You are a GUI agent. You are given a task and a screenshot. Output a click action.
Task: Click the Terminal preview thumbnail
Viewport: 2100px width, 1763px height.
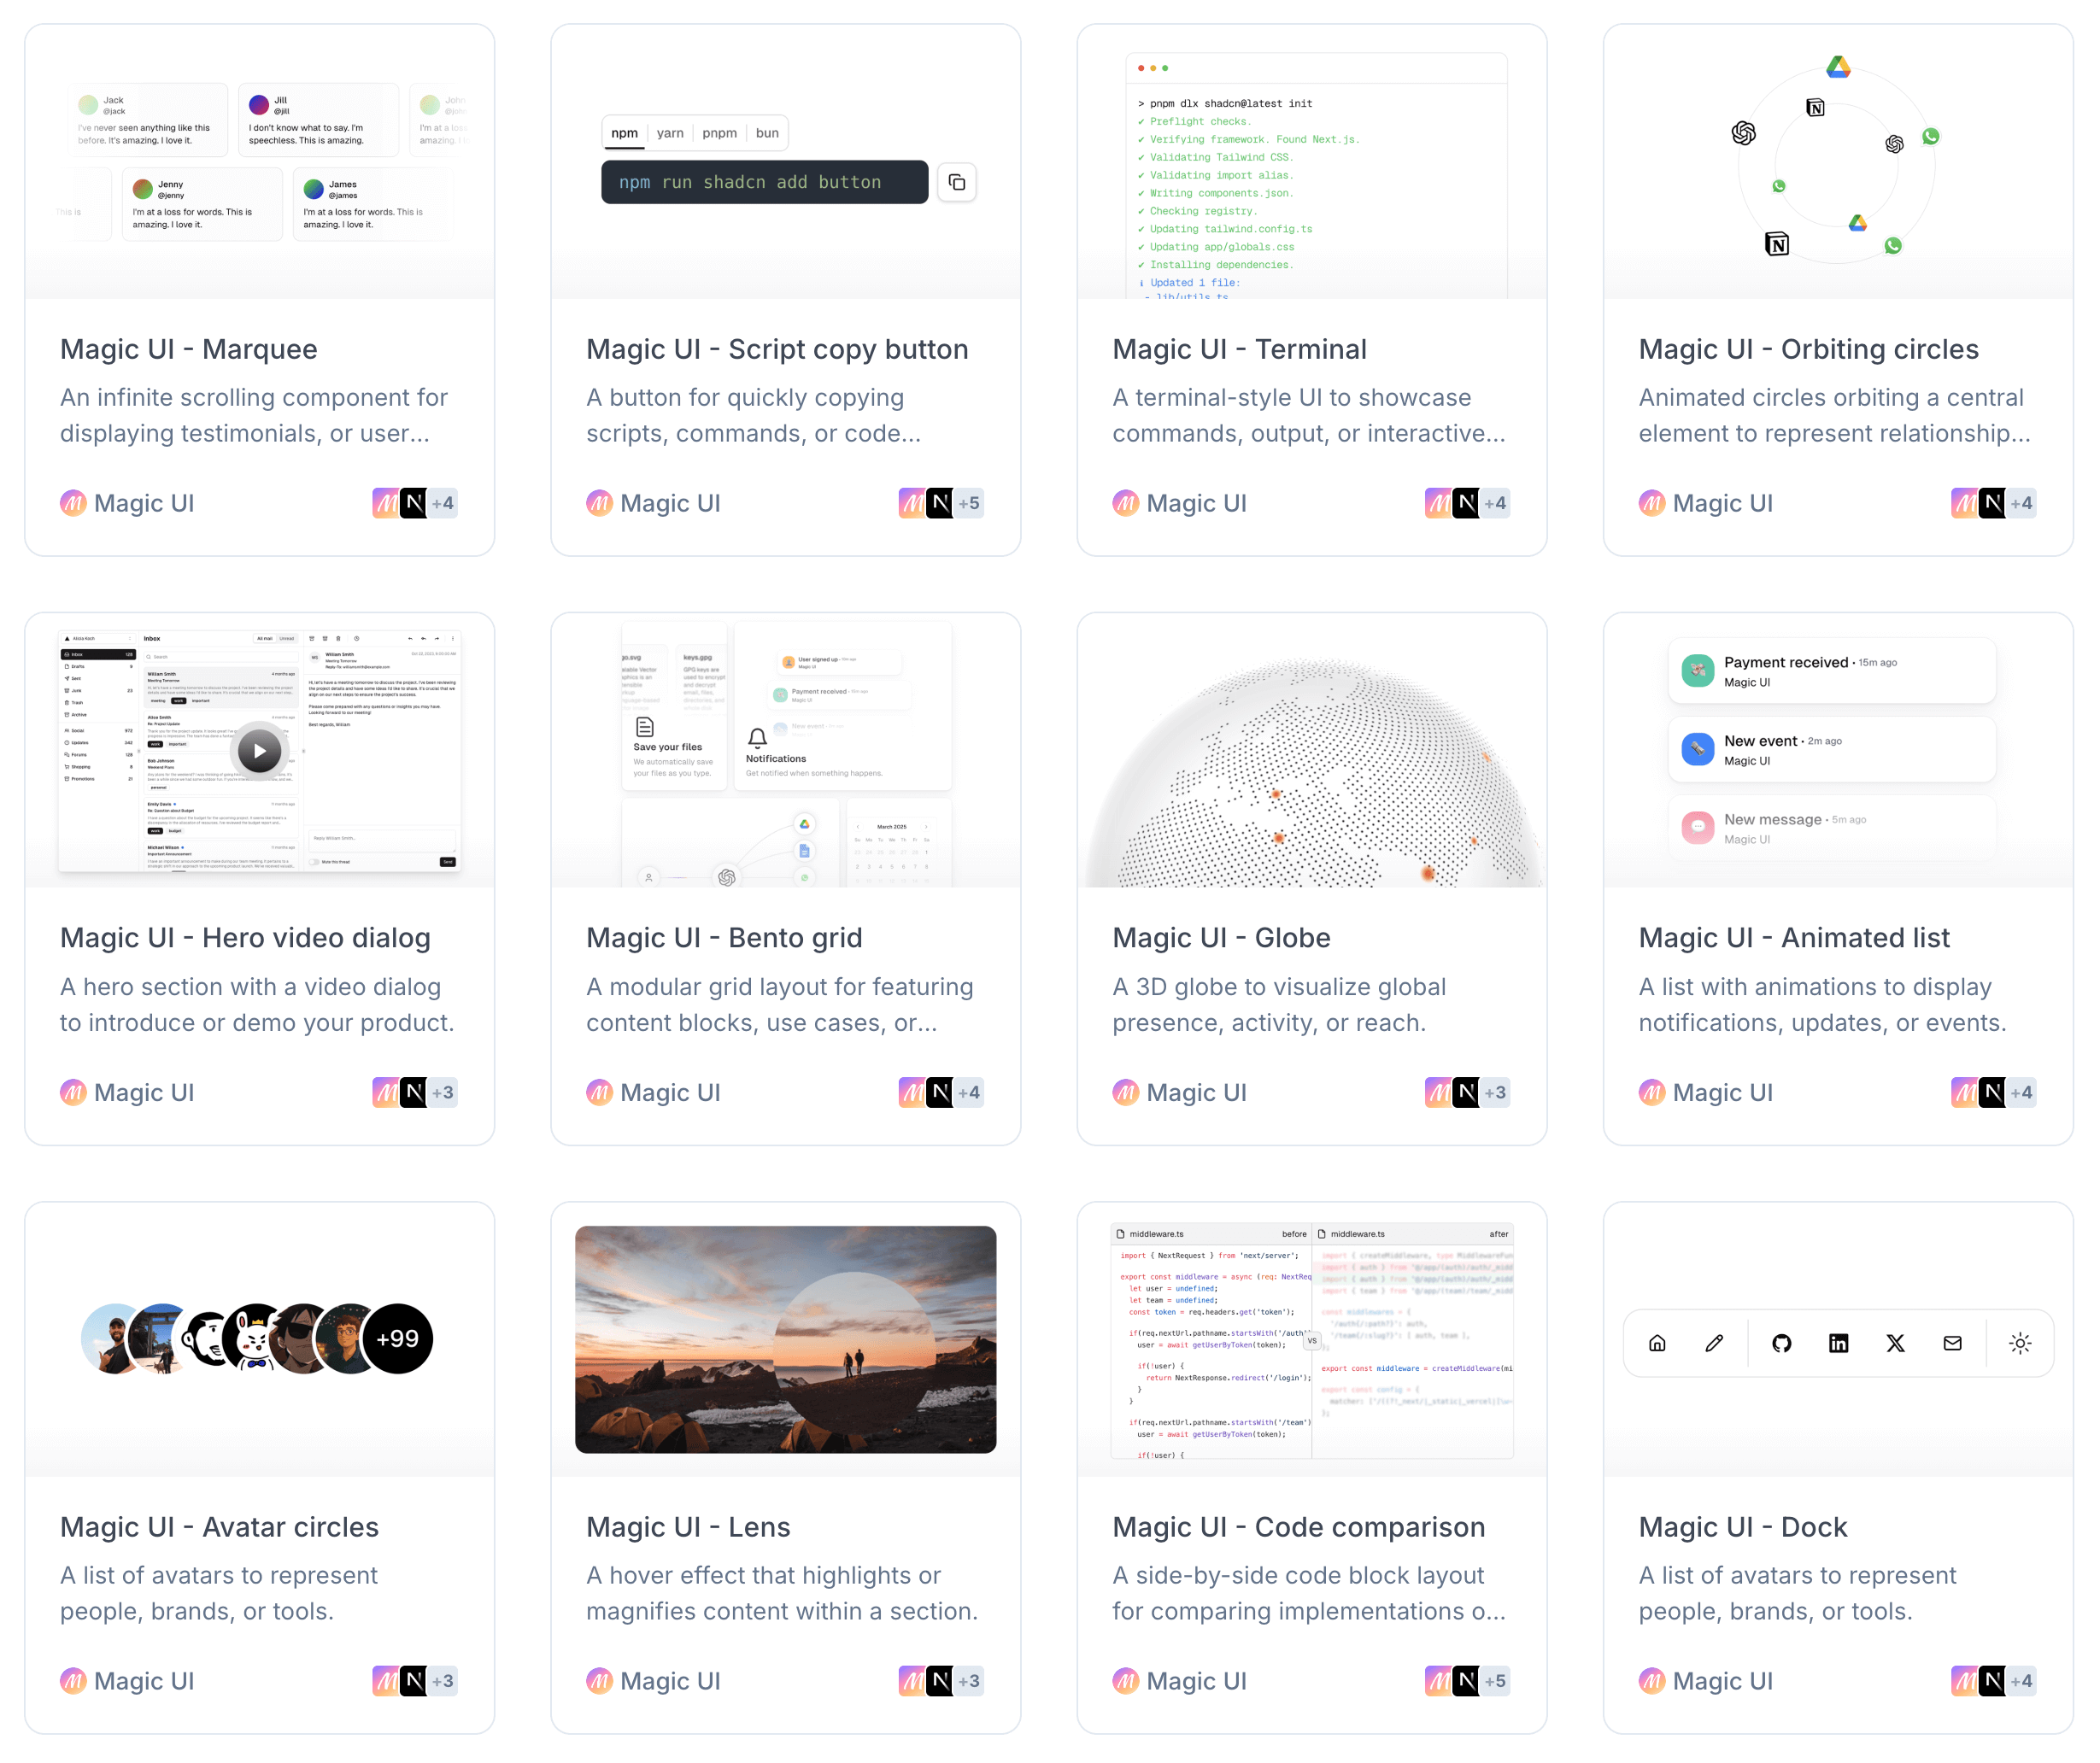click(1312, 162)
